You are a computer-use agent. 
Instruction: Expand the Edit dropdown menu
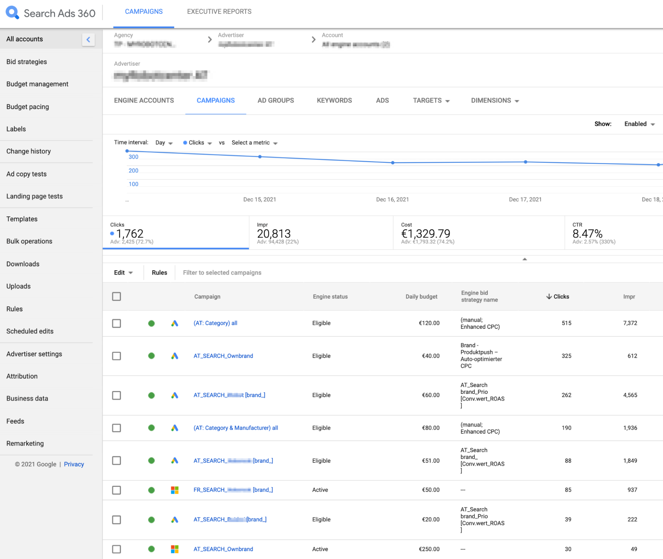click(123, 272)
